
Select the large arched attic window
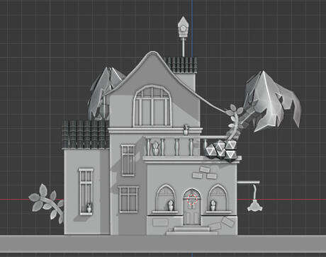point(152,106)
